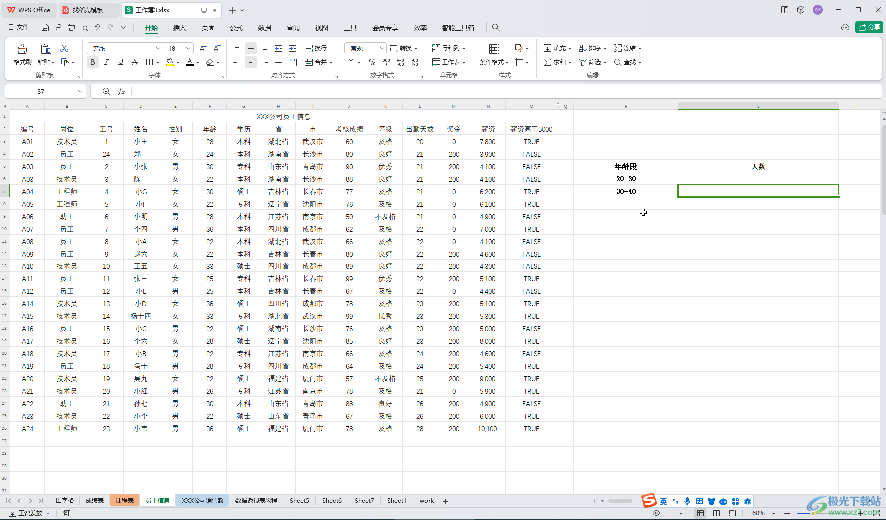Toggle Bold formatting
Image resolution: width=886 pixels, height=520 pixels.
click(x=92, y=62)
